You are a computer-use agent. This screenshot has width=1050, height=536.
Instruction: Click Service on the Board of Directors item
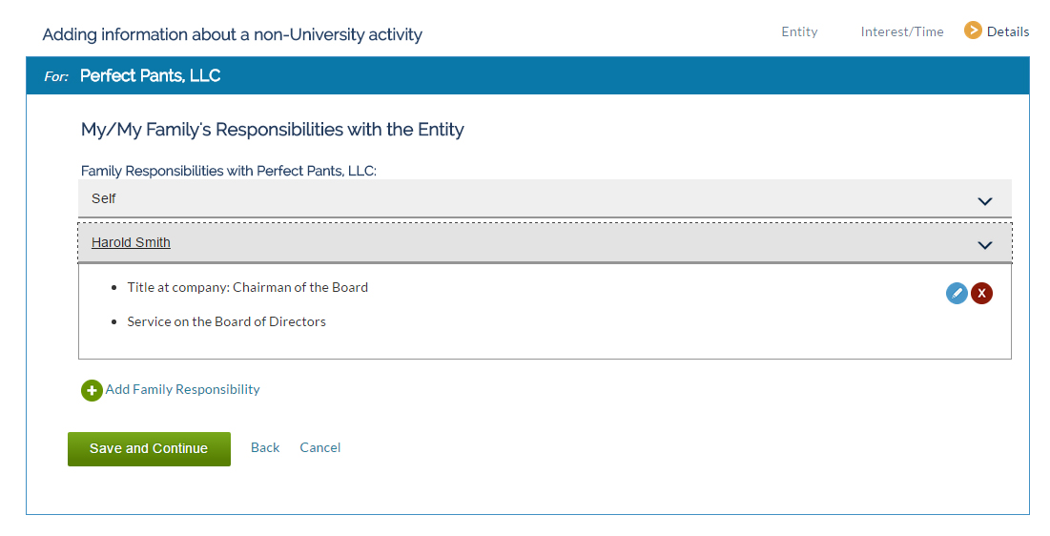coord(226,321)
